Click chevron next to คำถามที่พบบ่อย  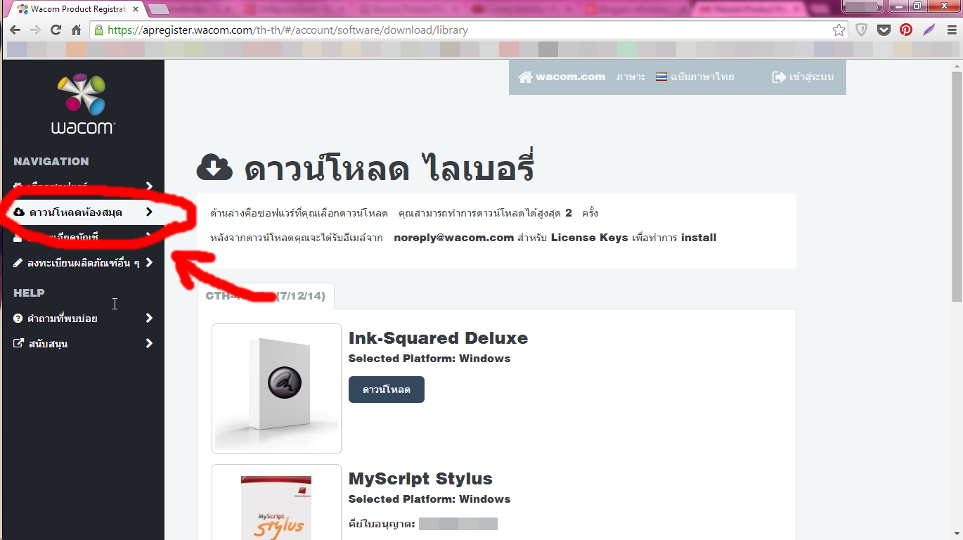[x=149, y=319]
